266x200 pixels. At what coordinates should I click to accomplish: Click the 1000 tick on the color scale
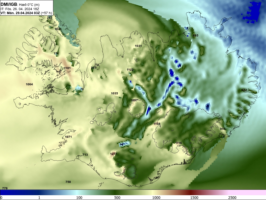point(156,198)
